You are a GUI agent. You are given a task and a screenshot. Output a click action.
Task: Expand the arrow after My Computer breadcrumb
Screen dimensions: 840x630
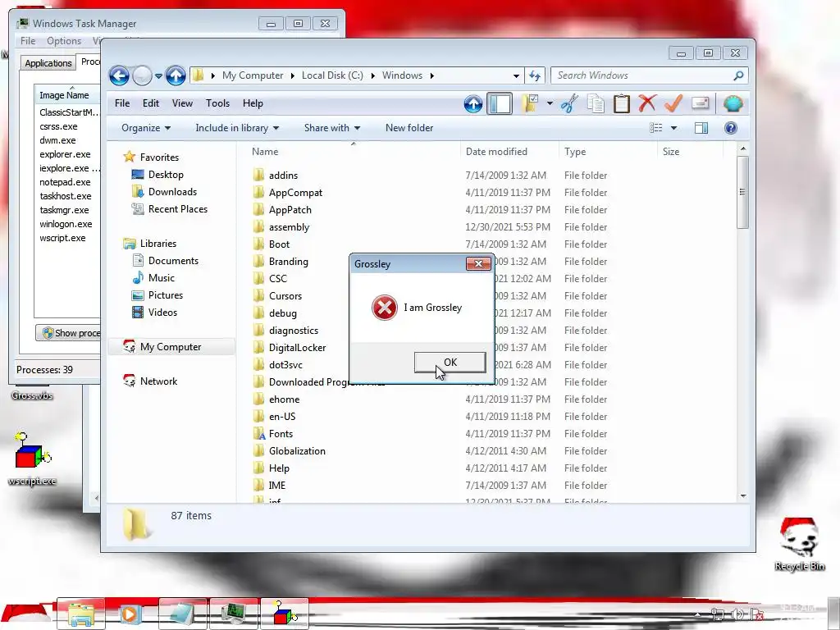pyautogui.click(x=293, y=75)
